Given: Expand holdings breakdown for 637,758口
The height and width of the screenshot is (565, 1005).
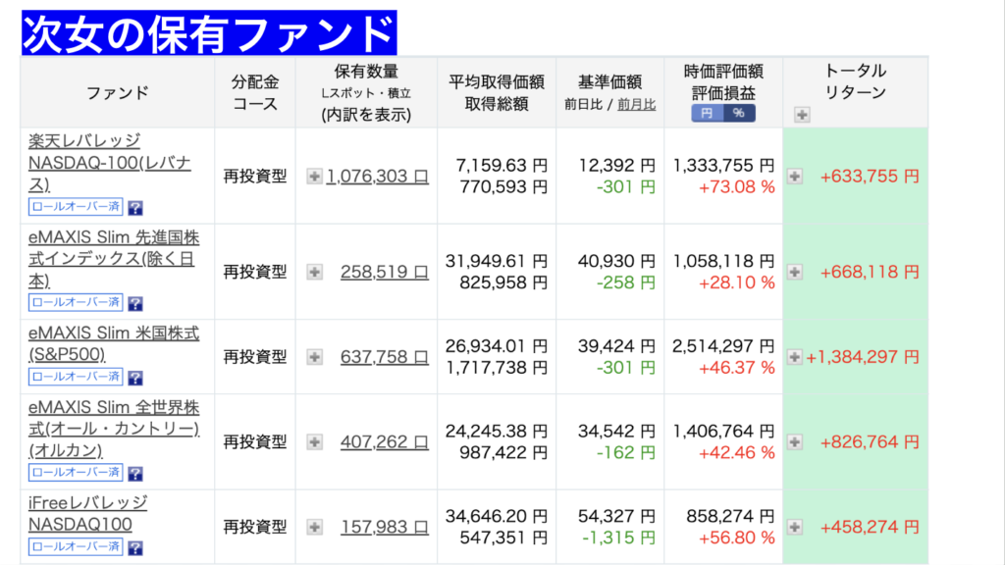Looking at the screenshot, I should [x=314, y=357].
